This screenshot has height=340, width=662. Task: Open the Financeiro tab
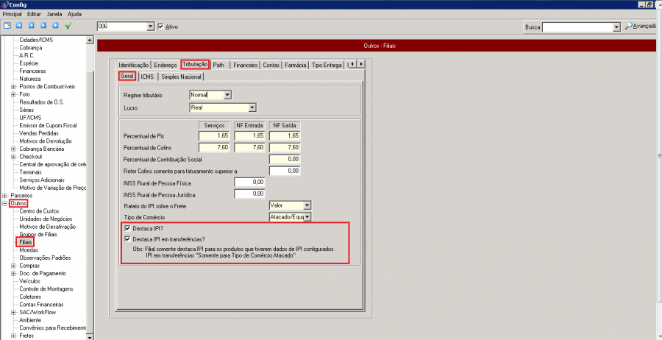pos(245,65)
